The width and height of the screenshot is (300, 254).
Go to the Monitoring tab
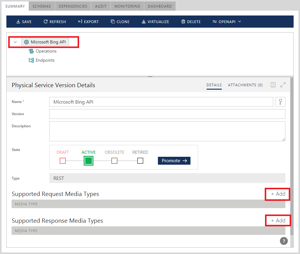[x=127, y=6]
